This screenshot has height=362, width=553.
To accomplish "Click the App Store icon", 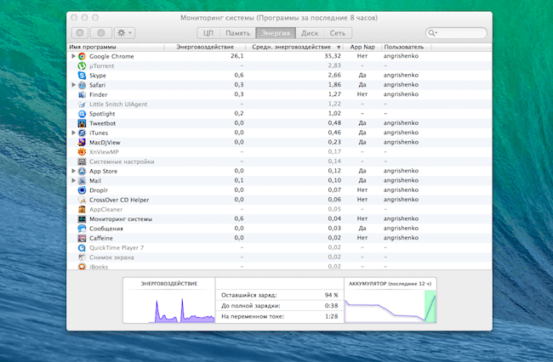I will (x=82, y=171).
